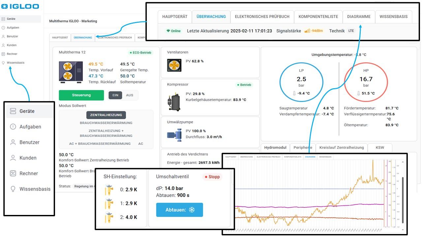This screenshot has width=422, height=237.
Task: Click the Geräte icon in the enlarged sidebar callout
Action: [x=13, y=111]
